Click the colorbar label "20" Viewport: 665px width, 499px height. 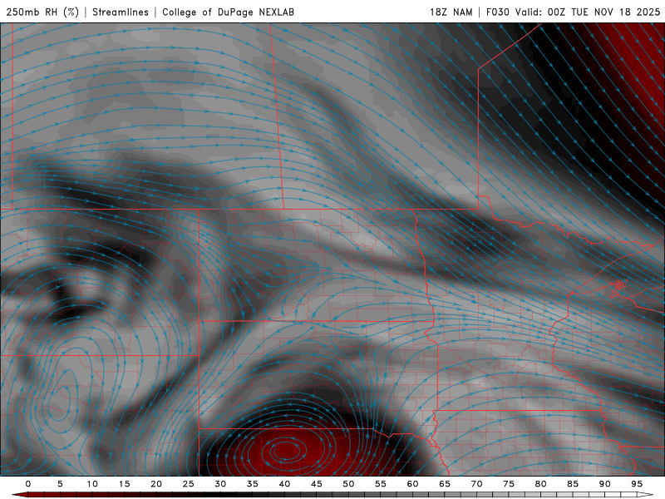click(x=156, y=484)
